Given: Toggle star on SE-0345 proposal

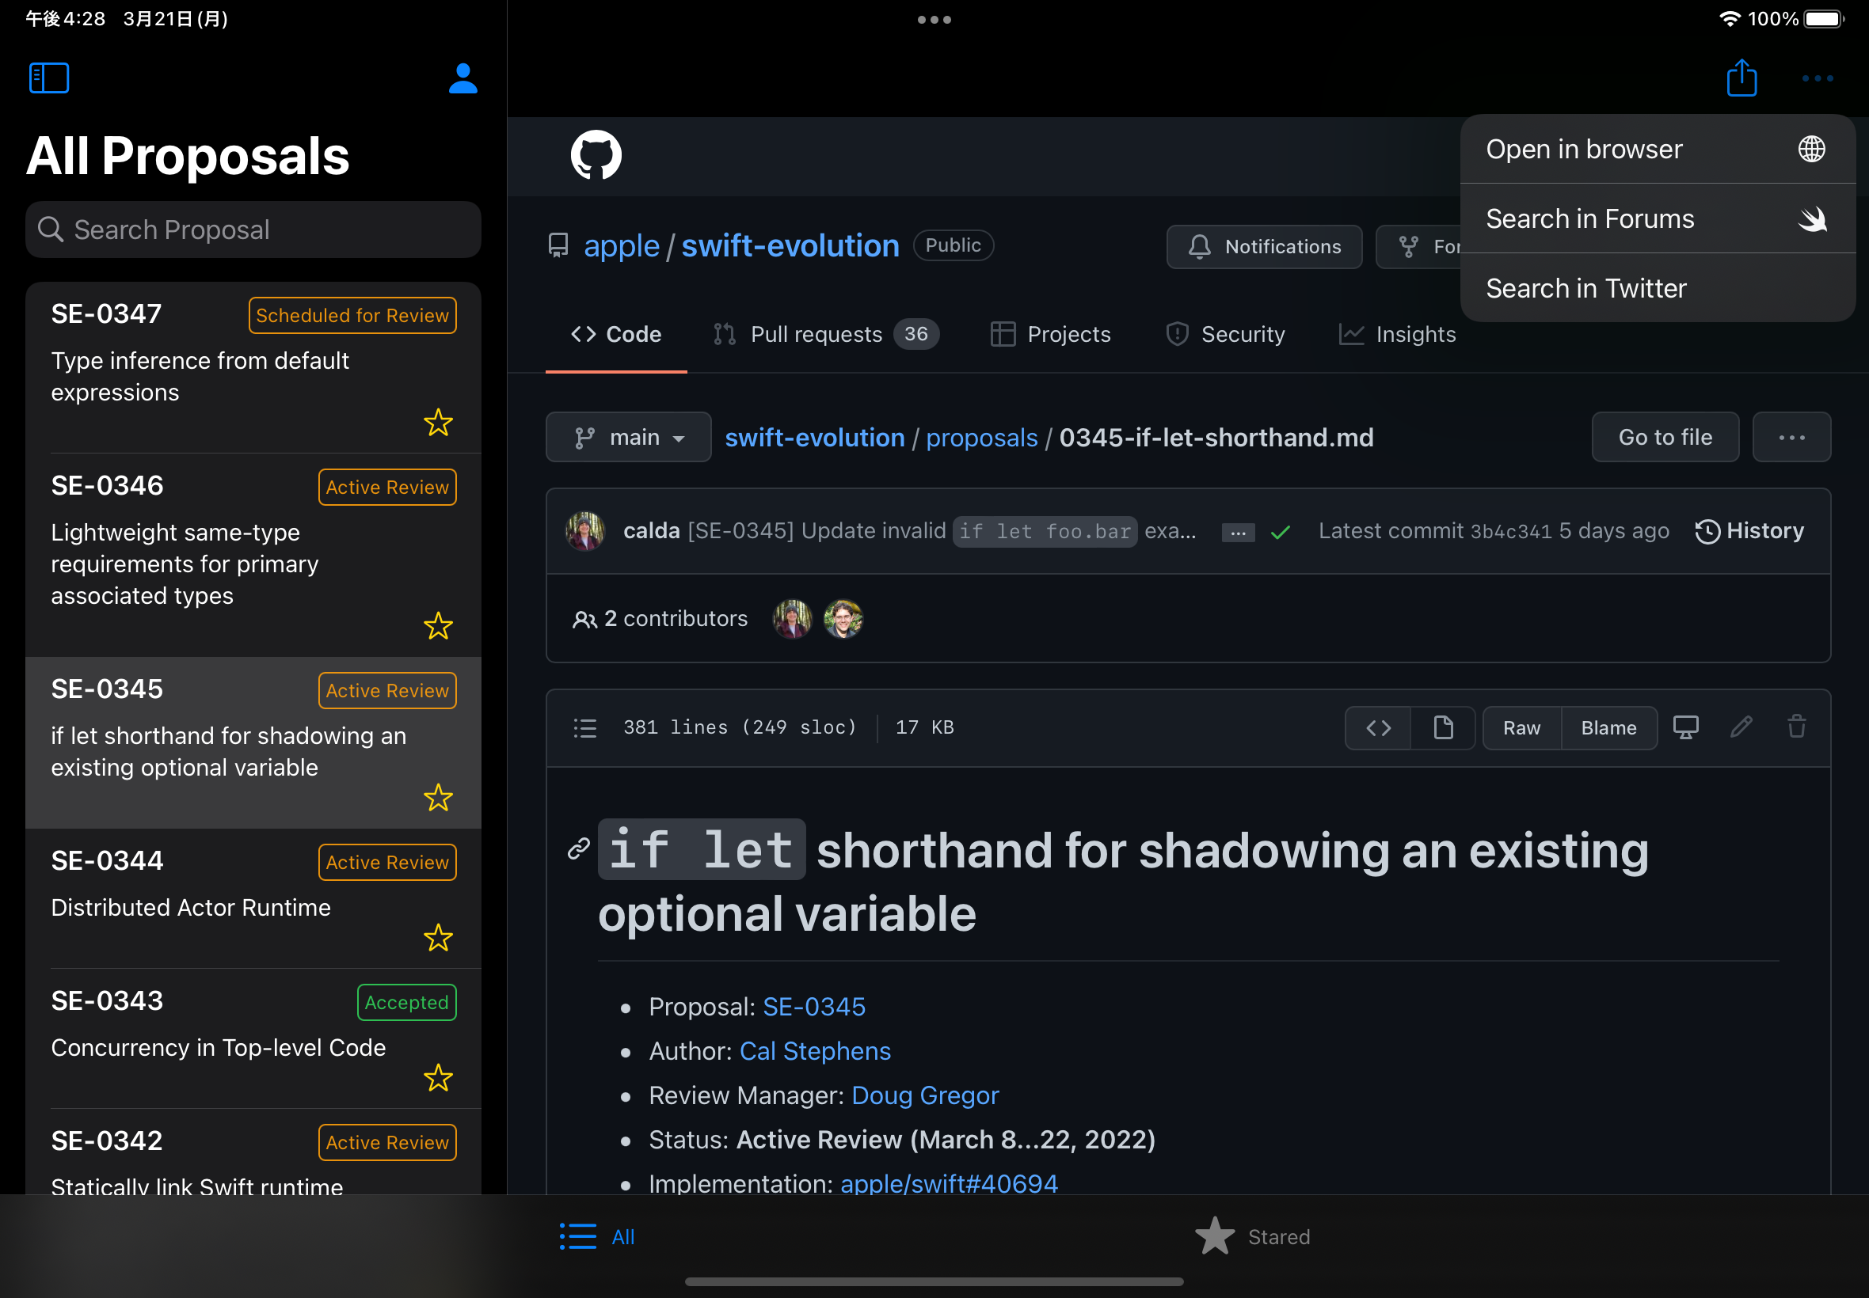Looking at the screenshot, I should [438, 798].
